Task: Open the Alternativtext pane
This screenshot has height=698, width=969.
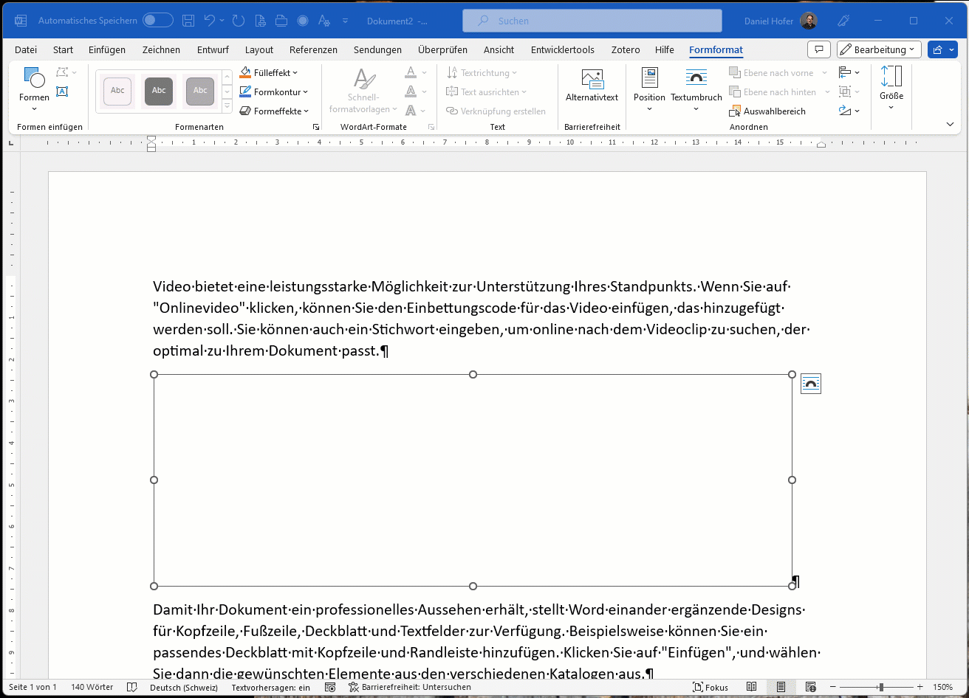Action: coord(592,86)
